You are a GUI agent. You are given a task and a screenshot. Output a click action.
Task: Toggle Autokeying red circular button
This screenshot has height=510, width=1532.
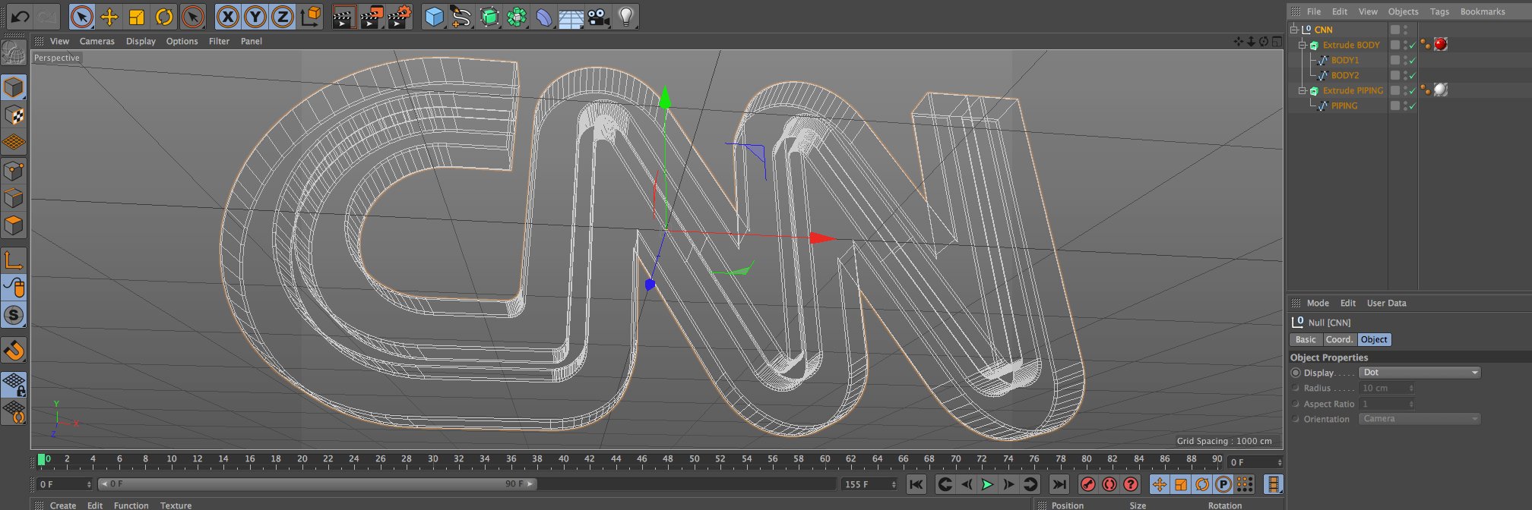1109,484
